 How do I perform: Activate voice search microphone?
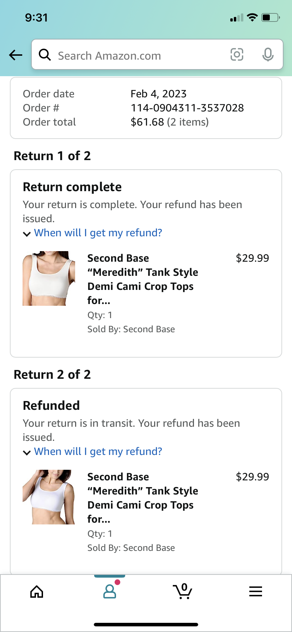pos(268,55)
